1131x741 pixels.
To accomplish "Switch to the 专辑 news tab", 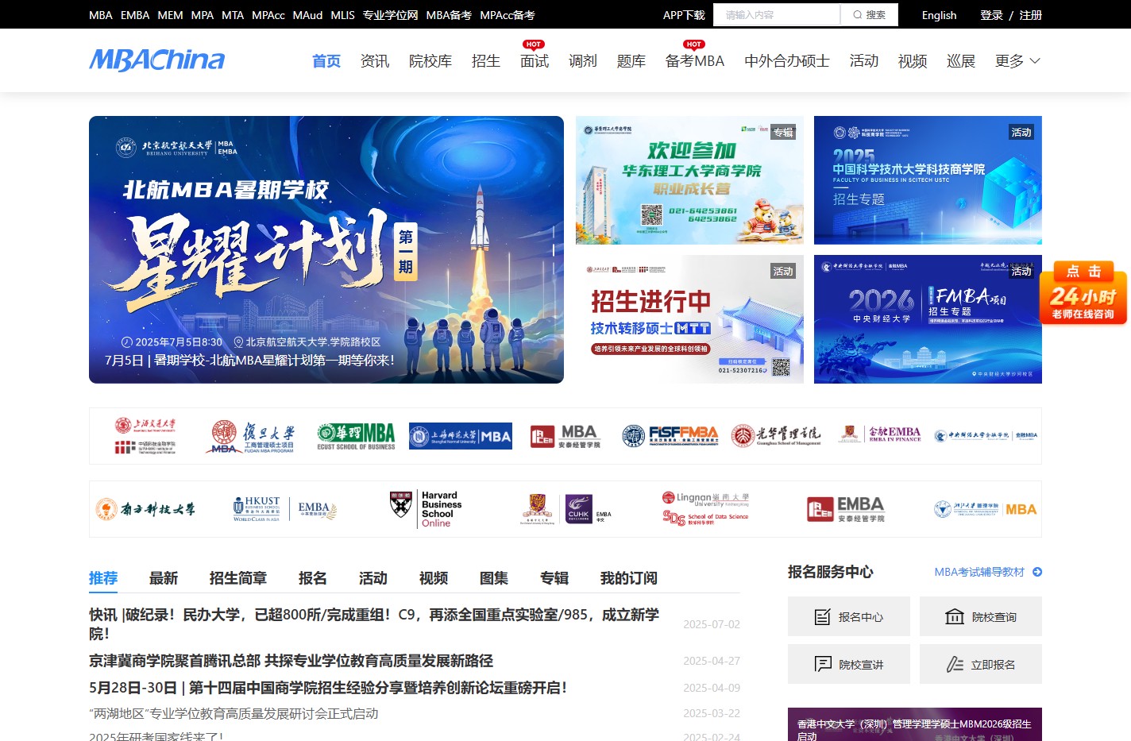I will point(554,578).
